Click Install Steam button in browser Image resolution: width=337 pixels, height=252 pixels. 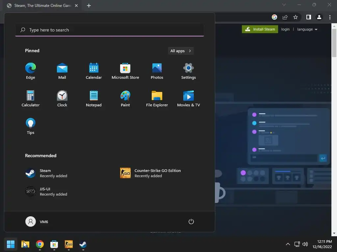tap(260, 29)
